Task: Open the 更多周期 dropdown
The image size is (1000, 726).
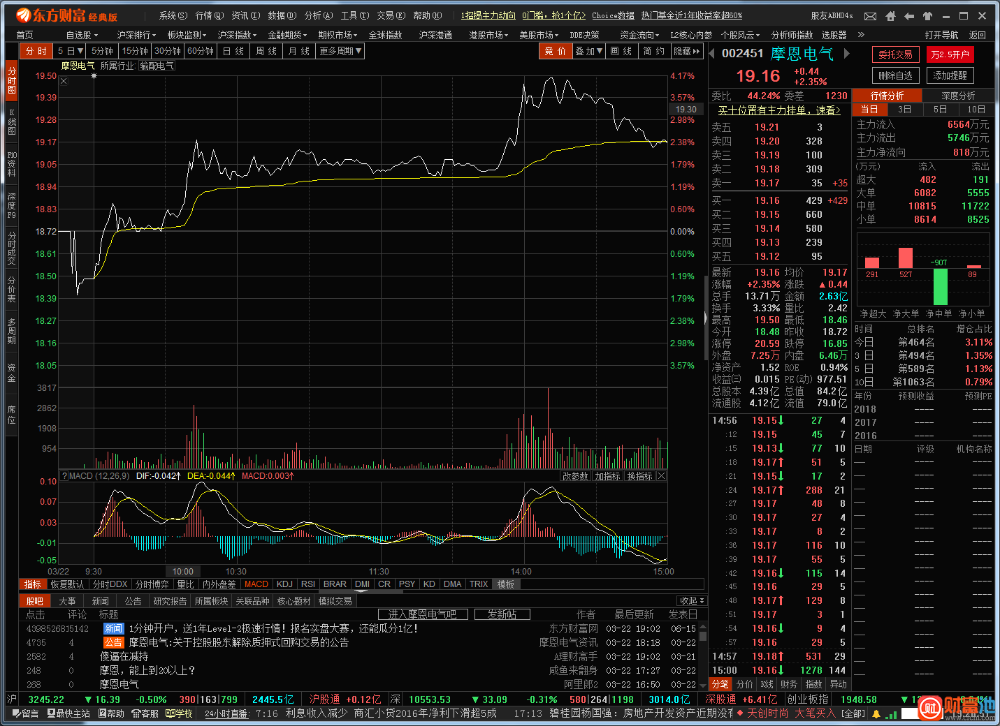Action: (x=340, y=51)
